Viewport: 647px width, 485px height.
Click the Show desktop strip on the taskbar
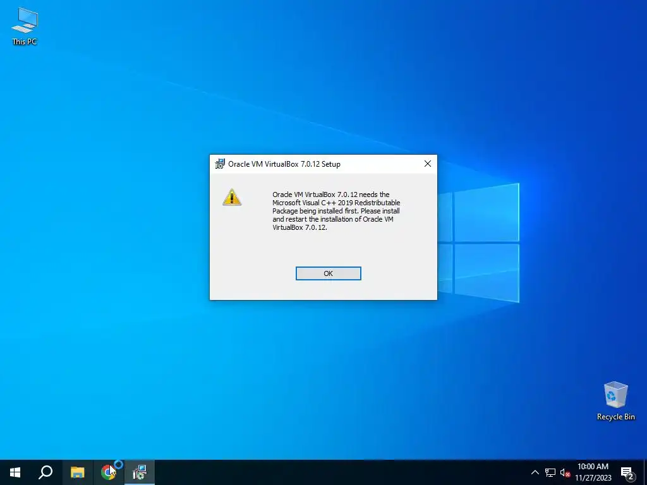(645, 472)
